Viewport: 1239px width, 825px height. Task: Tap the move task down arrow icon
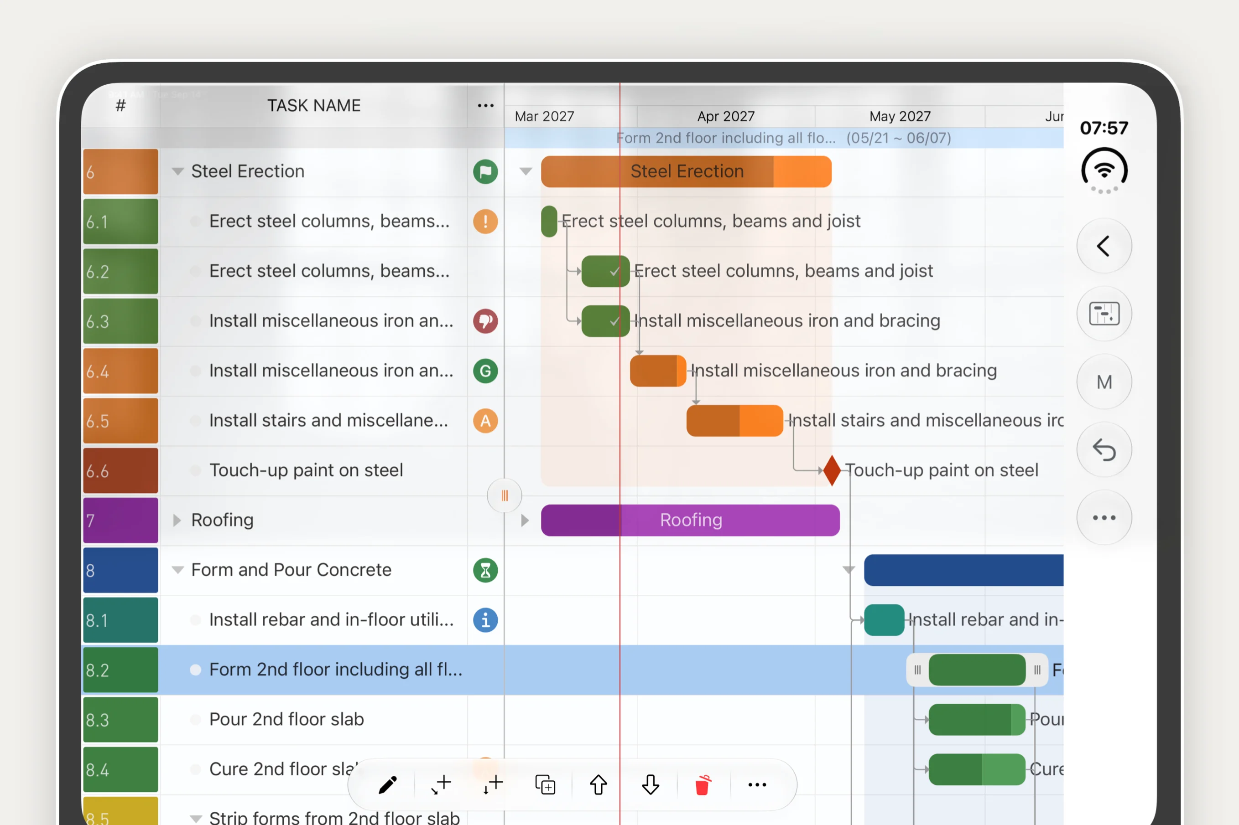pos(651,784)
